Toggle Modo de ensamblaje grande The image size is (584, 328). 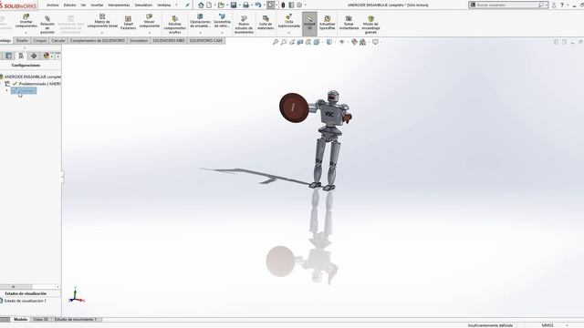[370, 25]
